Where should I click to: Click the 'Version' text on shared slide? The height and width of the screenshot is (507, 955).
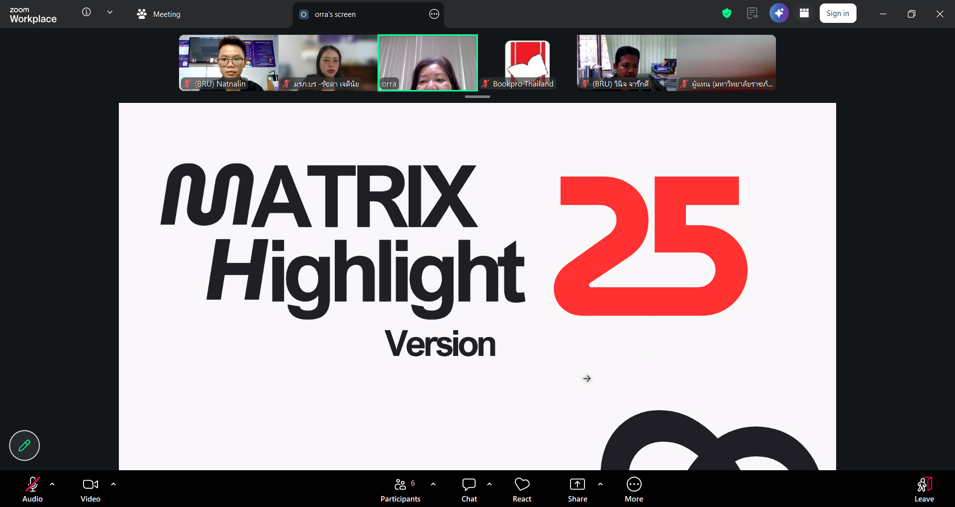(x=440, y=343)
